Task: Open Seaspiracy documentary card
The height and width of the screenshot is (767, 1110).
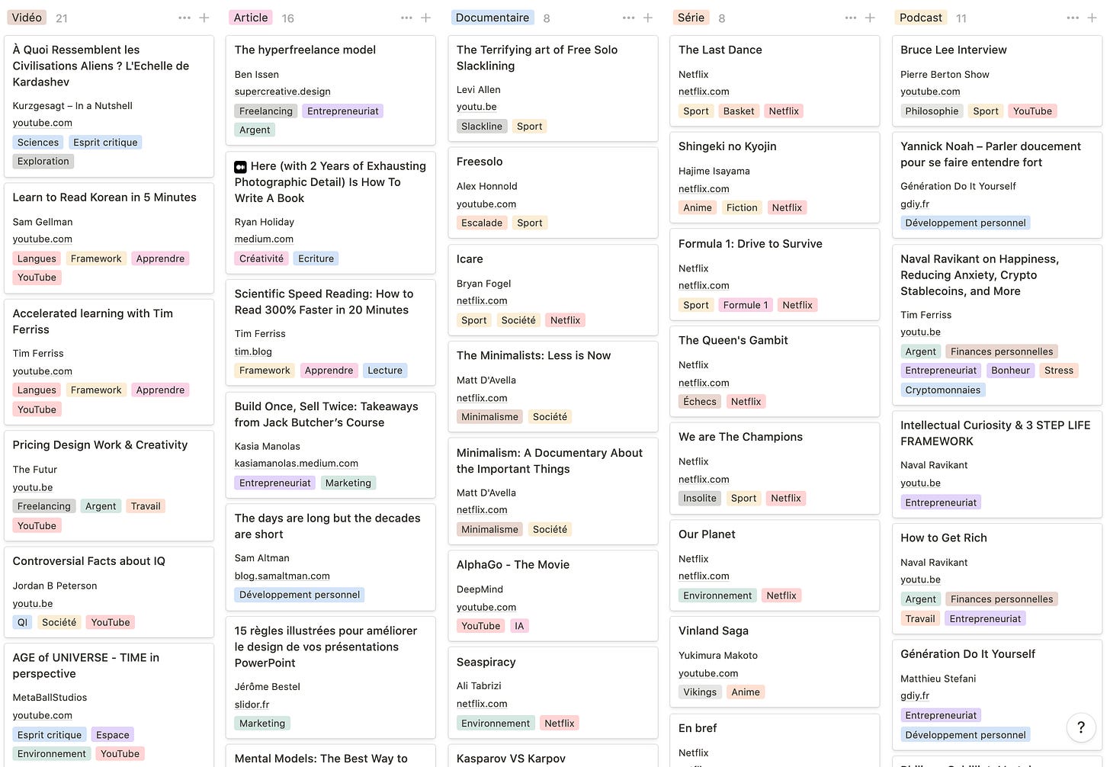Action: 553,692
